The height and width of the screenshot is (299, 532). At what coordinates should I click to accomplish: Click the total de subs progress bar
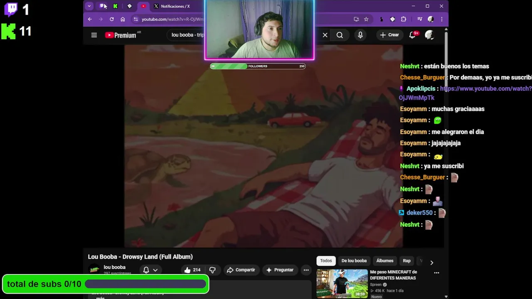click(x=145, y=284)
